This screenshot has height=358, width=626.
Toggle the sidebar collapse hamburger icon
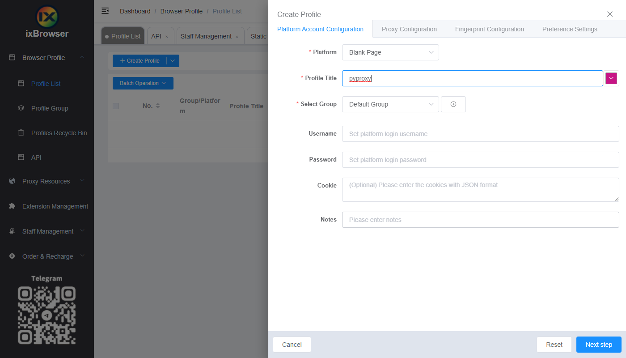click(x=105, y=11)
